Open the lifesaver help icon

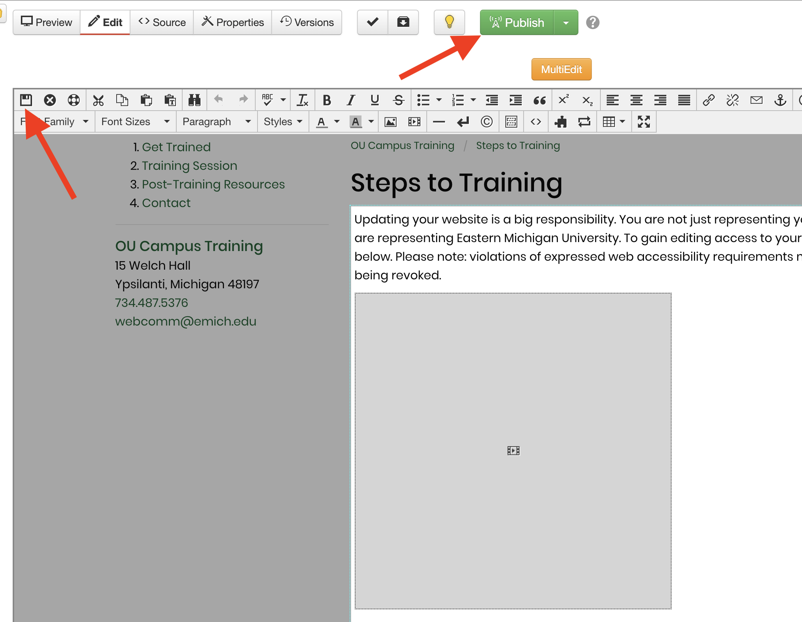click(x=74, y=100)
